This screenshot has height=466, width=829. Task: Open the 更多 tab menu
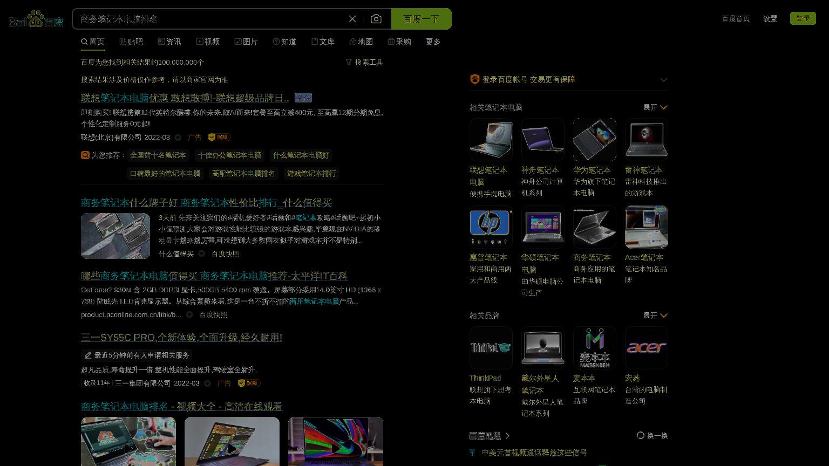coord(433,42)
